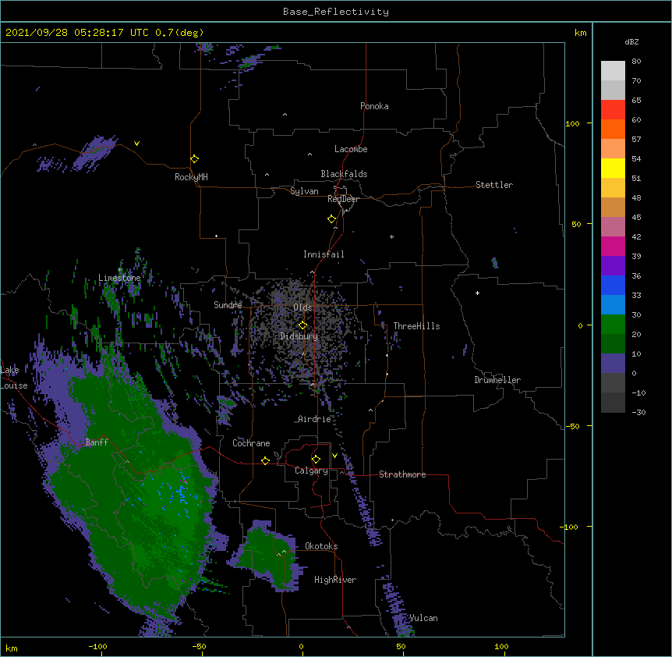Click the Blackfalds label
Viewport: 672px width, 657px height.
tap(344, 174)
